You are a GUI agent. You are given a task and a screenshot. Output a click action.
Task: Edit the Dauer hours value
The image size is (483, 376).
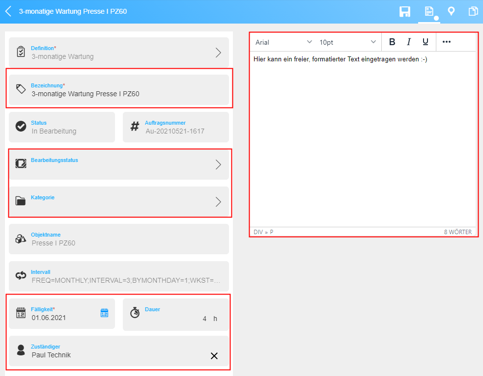204,319
